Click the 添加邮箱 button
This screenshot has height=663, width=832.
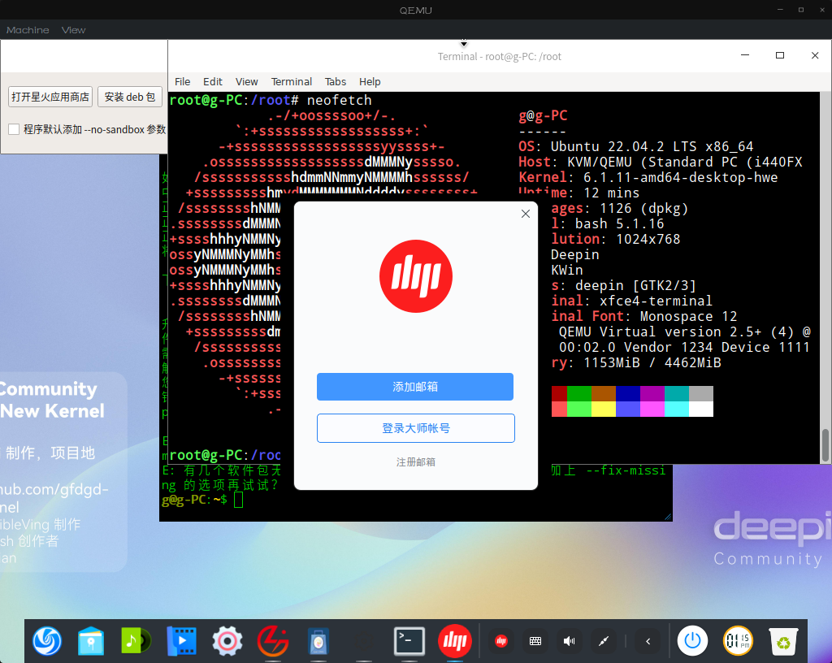pos(415,387)
